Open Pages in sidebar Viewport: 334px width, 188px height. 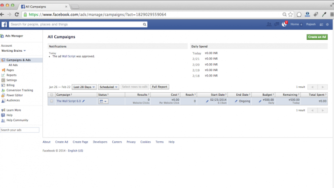pos(10,70)
